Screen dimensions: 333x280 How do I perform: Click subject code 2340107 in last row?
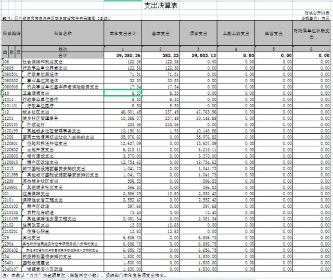(x=11, y=269)
